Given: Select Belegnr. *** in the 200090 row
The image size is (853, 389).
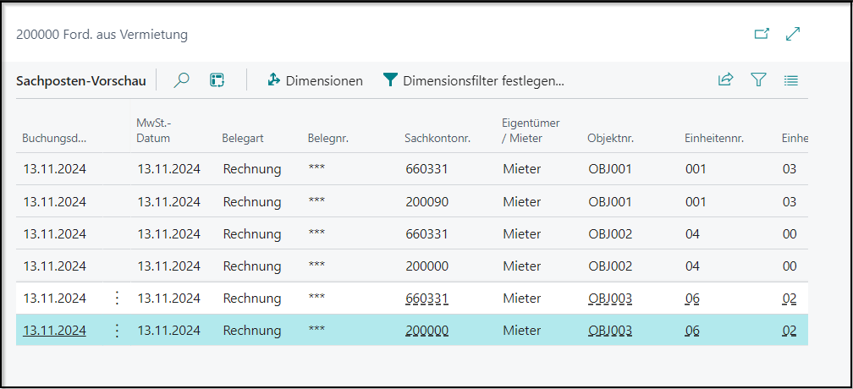Looking at the screenshot, I should [316, 200].
